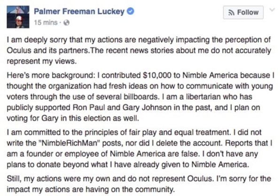Click the blue verified badge icon
Viewport: 280px width, 196px height.
coord(130,11)
